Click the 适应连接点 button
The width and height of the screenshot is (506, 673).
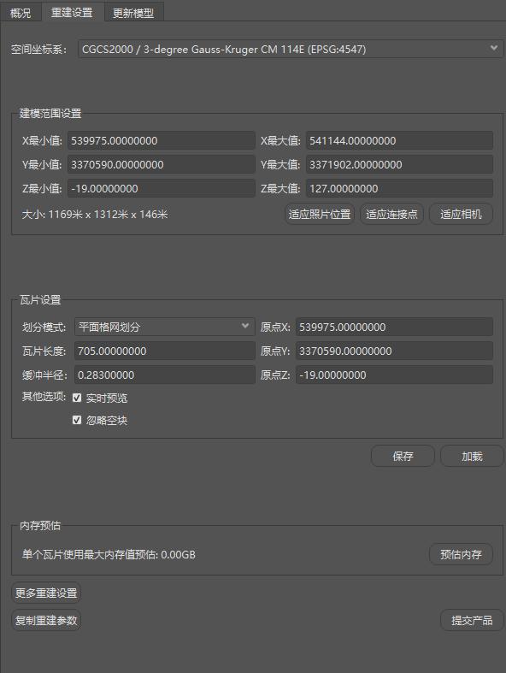(x=391, y=214)
